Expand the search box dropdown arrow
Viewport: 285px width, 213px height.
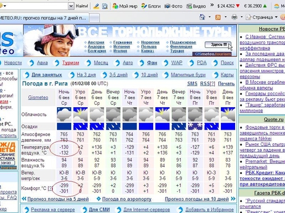[71, 6]
